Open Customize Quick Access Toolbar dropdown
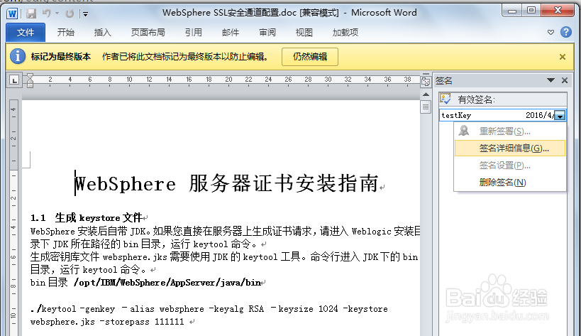The height and width of the screenshot is (336, 581). tap(86, 14)
